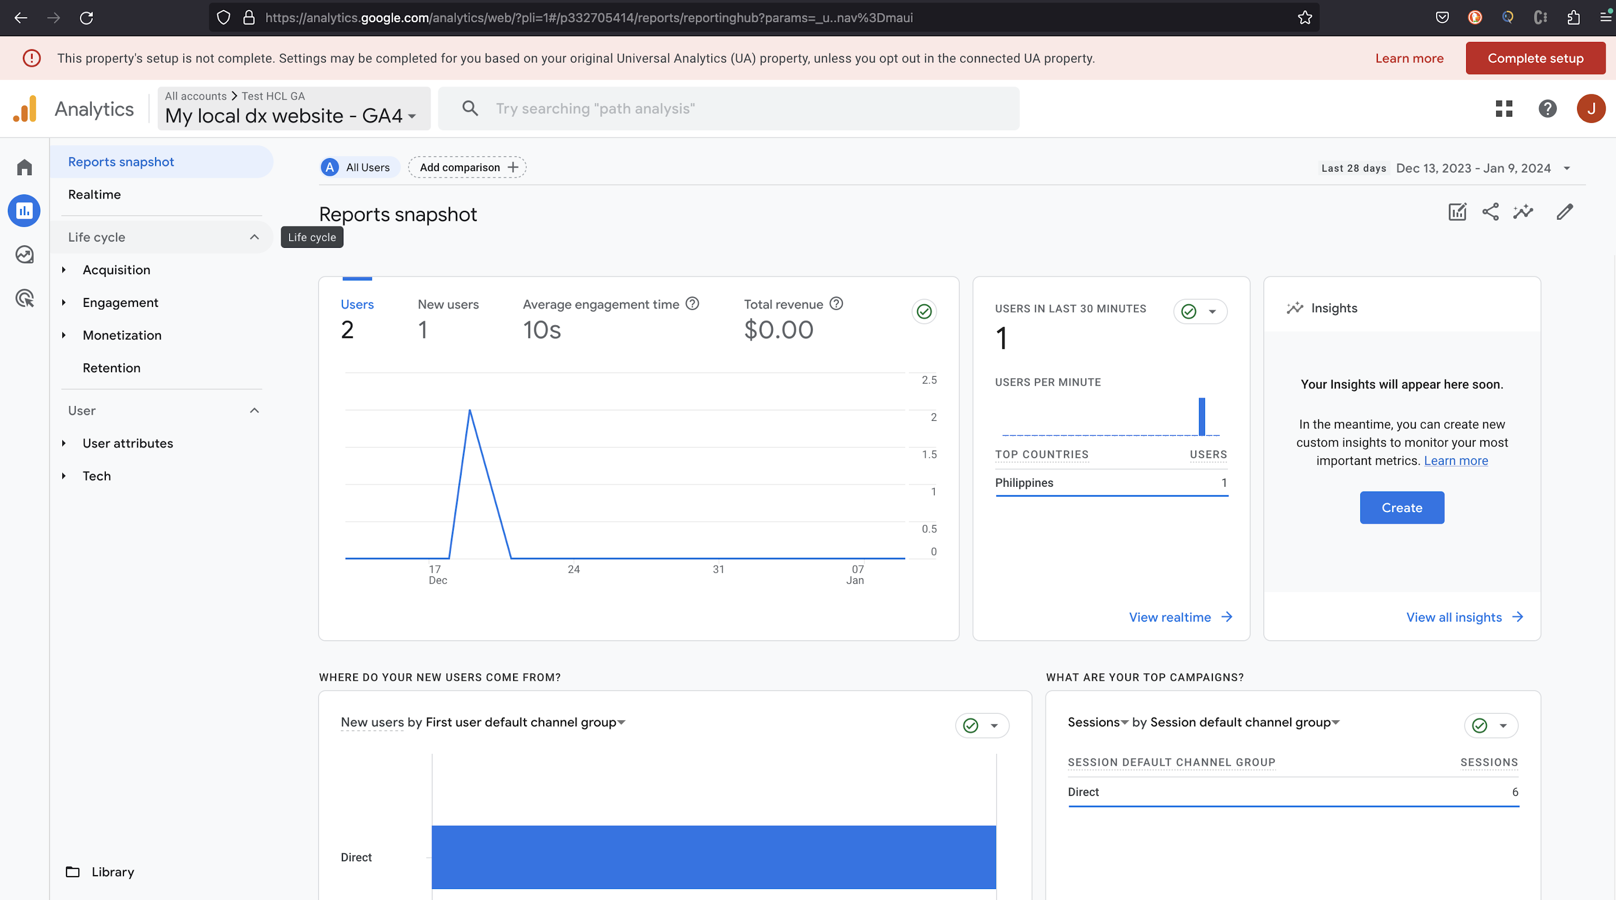Viewport: 1616px width, 900px height.
Task: Click the Customize report pencil icon
Action: [1565, 213]
